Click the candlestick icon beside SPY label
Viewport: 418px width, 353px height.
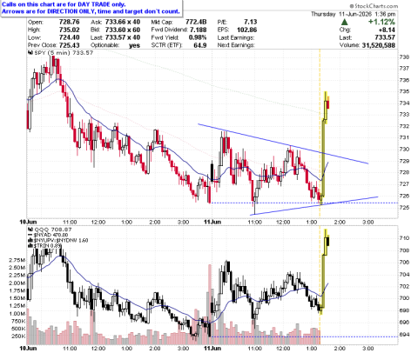(30, 53)
